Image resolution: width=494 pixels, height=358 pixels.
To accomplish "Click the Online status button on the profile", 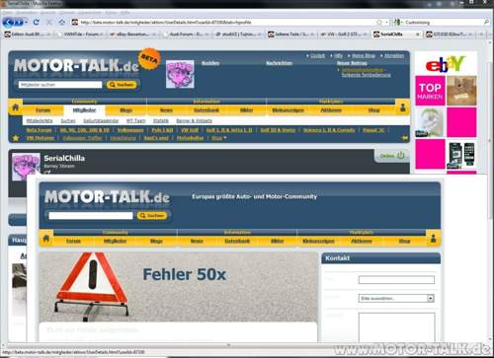I will click(x=392, y=156).
